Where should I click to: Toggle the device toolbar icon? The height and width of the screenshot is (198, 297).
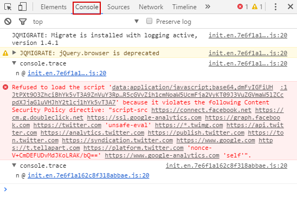click(22, 7)
